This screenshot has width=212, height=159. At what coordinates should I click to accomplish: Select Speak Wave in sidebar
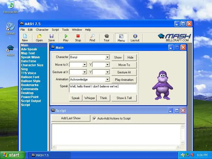[30, 57]
